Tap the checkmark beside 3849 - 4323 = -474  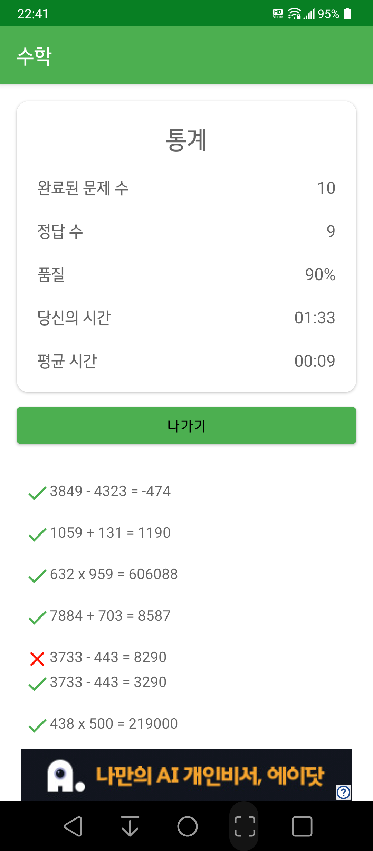click(37, 493)
